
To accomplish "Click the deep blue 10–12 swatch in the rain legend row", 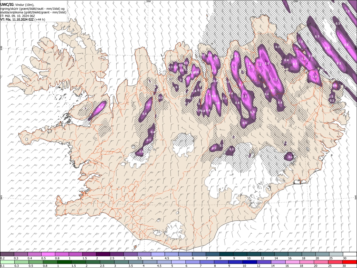I will (x=250, y=262).
